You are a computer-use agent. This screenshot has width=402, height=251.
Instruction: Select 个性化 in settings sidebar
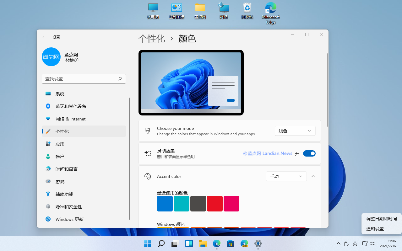[84, 131]
